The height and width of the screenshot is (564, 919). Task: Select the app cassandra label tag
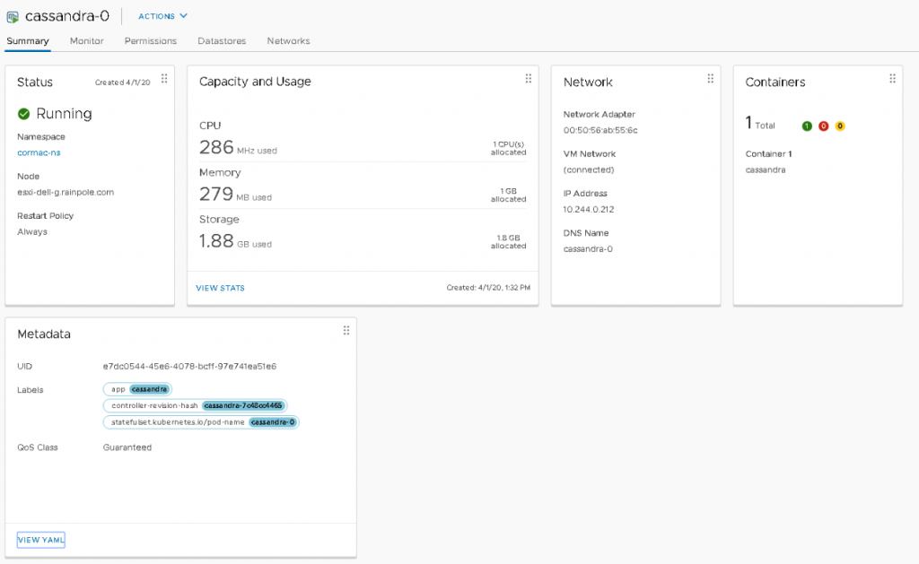coord(137,389)
